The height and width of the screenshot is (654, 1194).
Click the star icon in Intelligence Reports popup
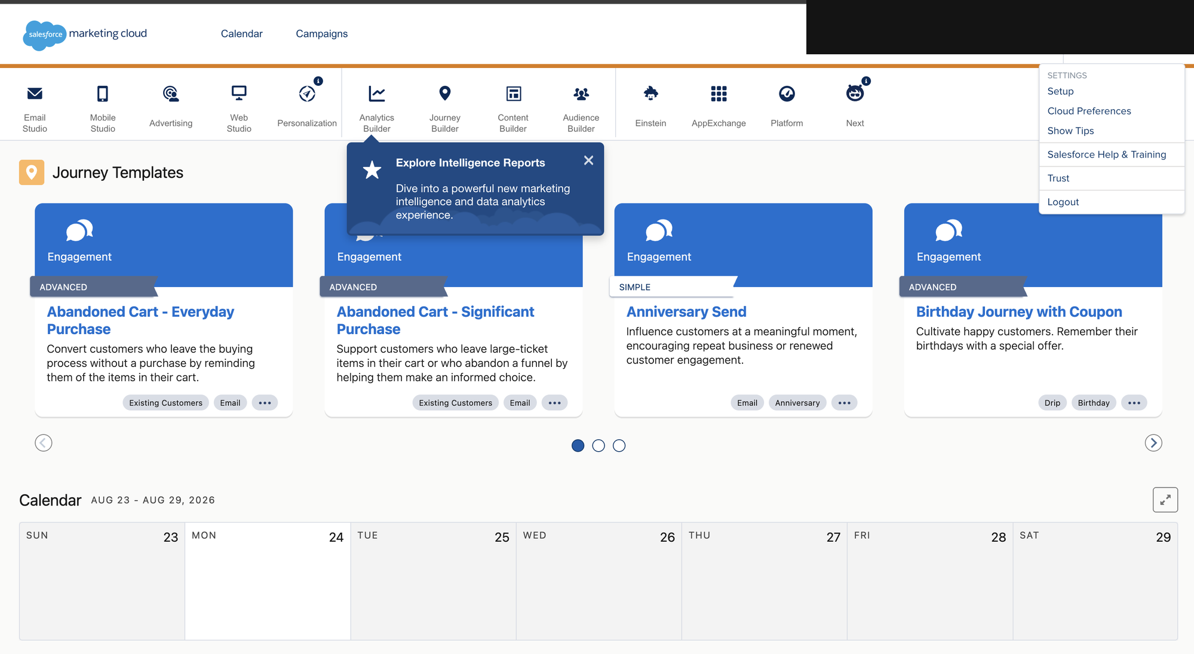pos(372,170)
